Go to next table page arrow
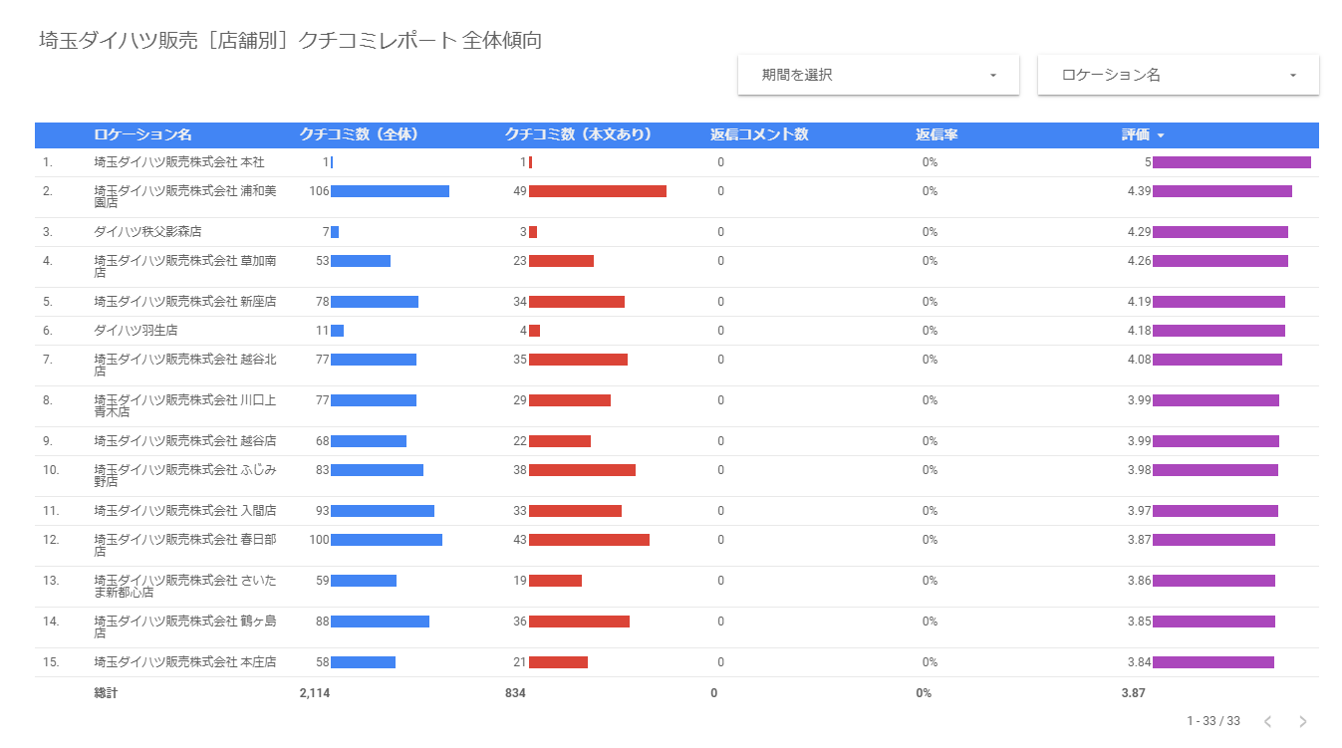 tap(1302, 721)
